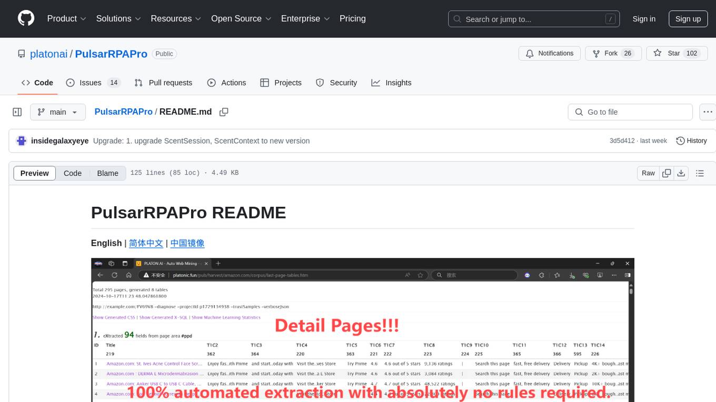The height and width of the screenshot is (402, 716).
Task: Open the Insights tab
Action: [x=391, y=83]
